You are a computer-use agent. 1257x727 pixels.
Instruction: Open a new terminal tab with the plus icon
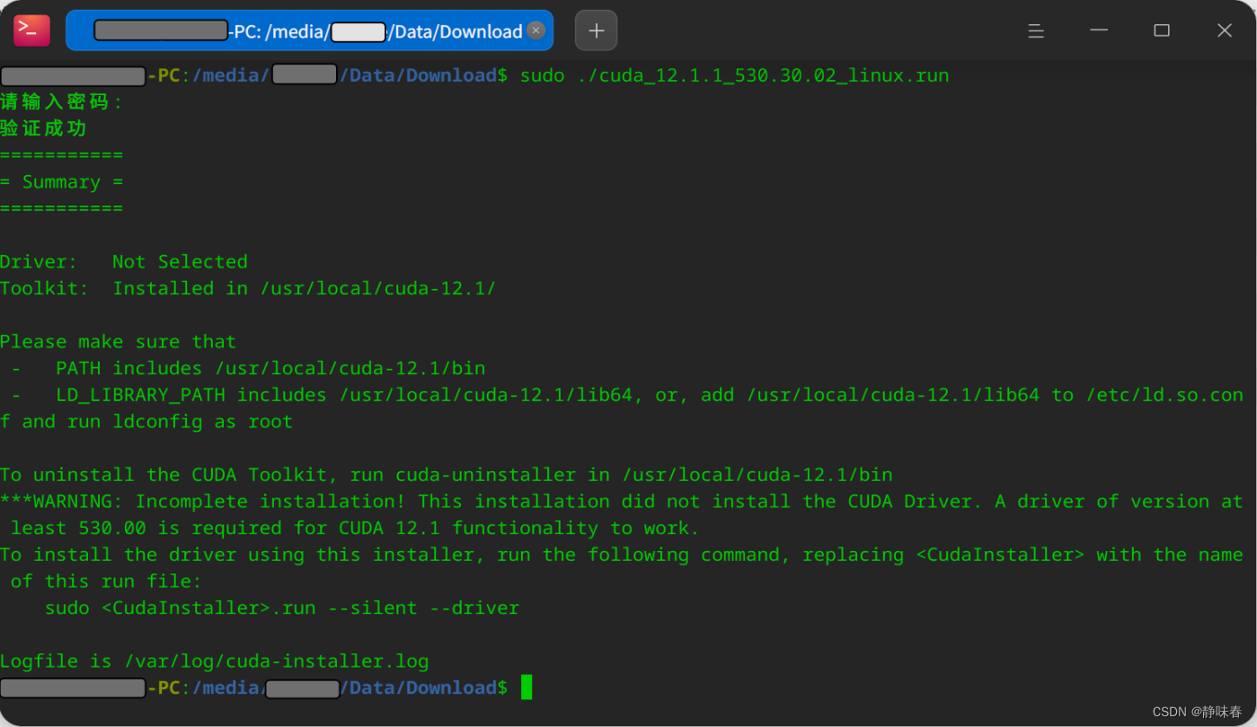tap(596, 30)
